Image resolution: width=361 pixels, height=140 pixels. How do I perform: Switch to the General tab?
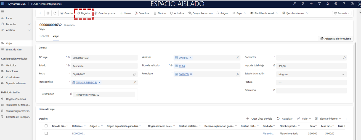pyautogui.click(x=44, y=36)
